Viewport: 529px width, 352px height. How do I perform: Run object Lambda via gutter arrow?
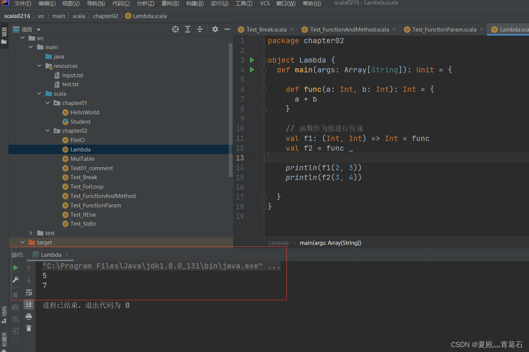coord(252,60)
